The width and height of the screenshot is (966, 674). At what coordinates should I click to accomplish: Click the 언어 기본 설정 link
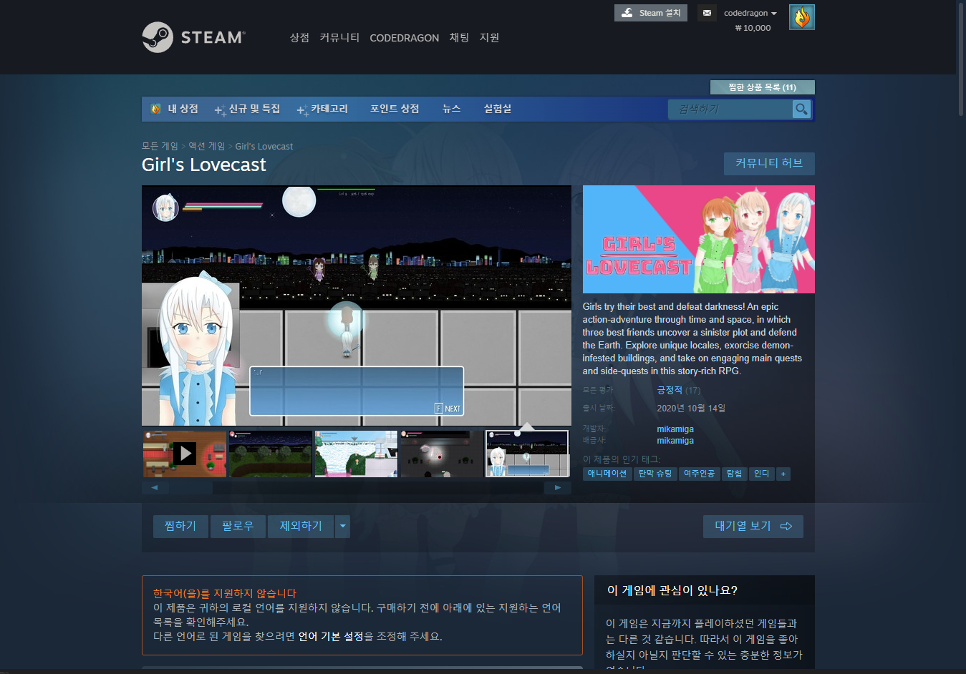coord(331,636)
